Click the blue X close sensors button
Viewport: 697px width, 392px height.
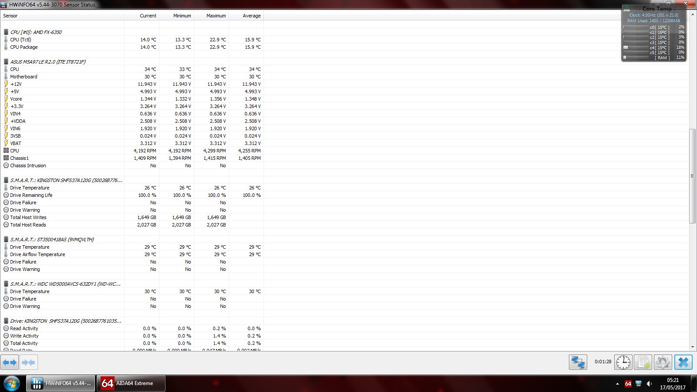pyautogui.click(x=683, y=362)
